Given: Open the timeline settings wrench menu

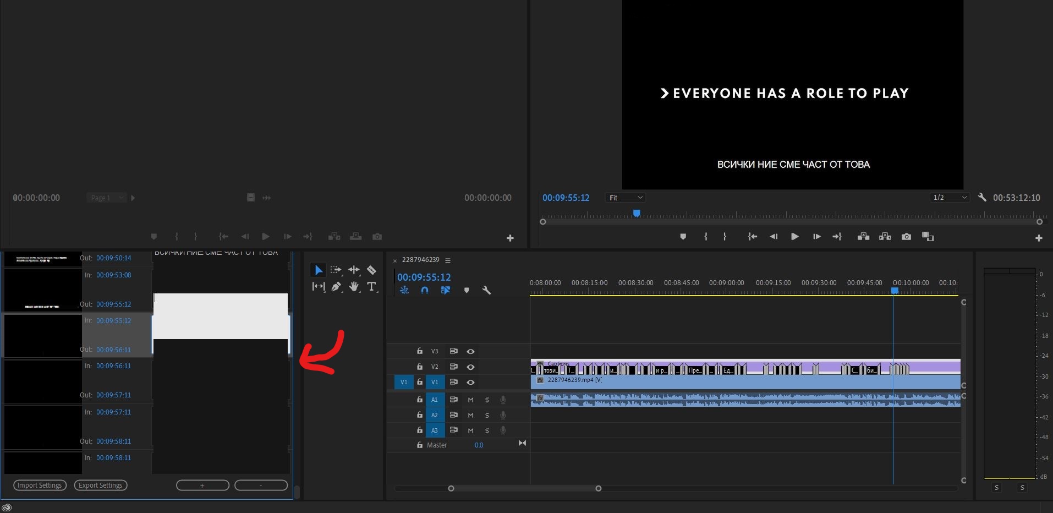Looking at the screenshot, I should point(486,290).
